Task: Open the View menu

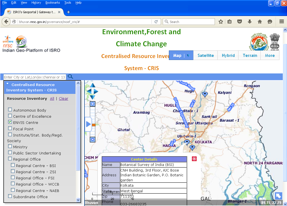Action: (24, 3)
